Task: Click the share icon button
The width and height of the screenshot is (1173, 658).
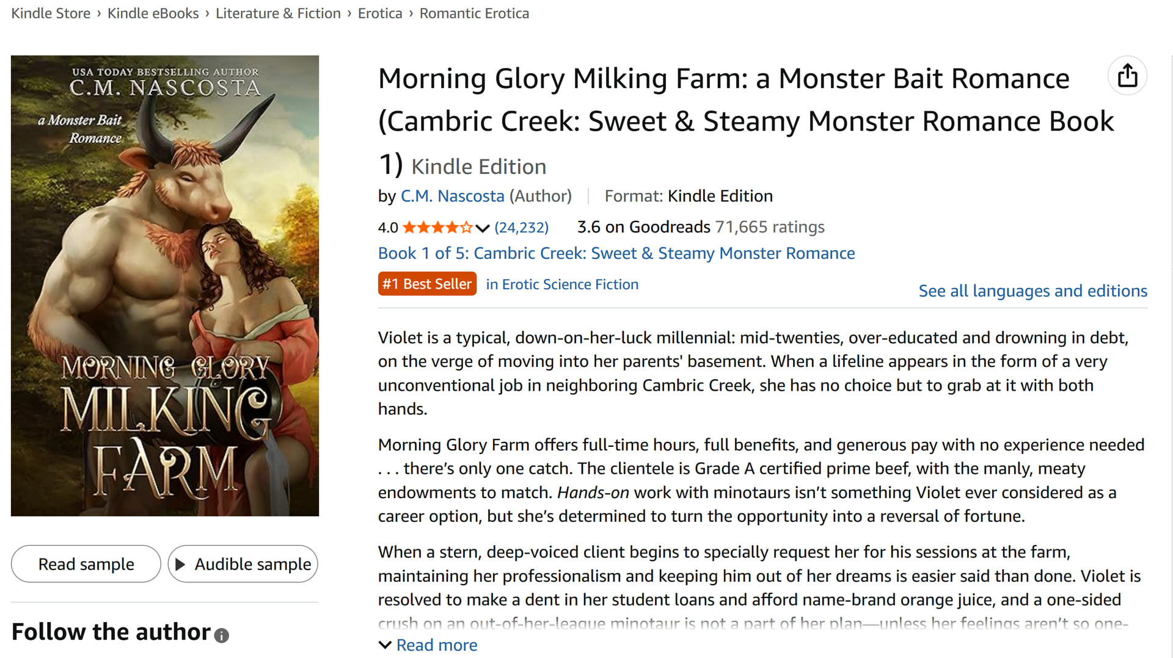Action: (1127, 76)
